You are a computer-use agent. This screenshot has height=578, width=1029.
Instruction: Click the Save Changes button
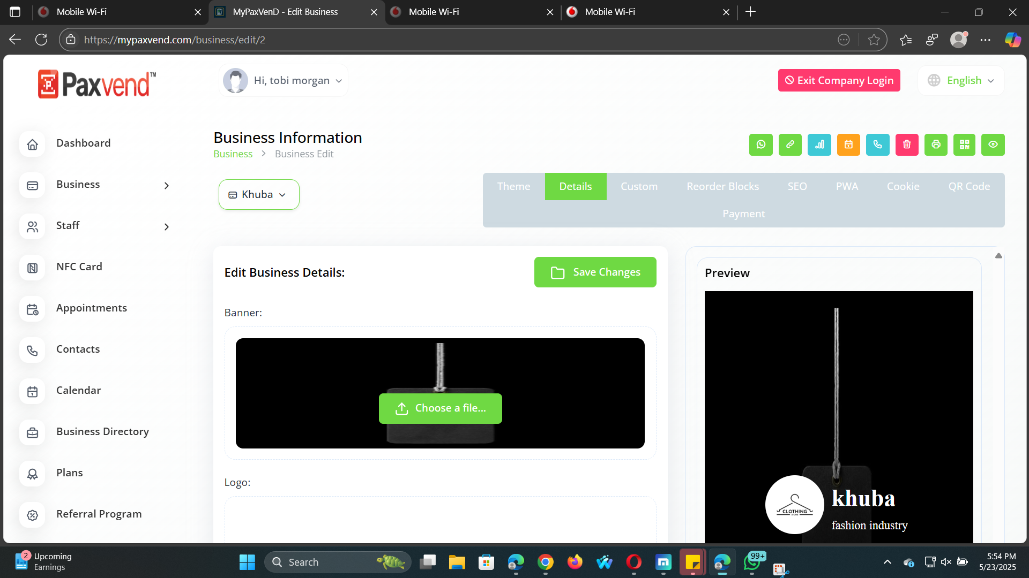(x=595, y=272)
